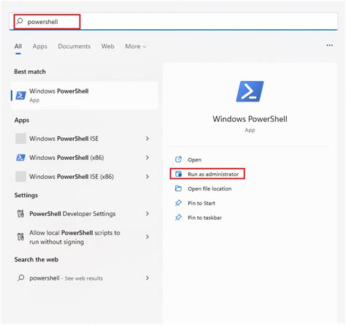
Task: Expand powershell web results chevron
Action: pos(147,278)
